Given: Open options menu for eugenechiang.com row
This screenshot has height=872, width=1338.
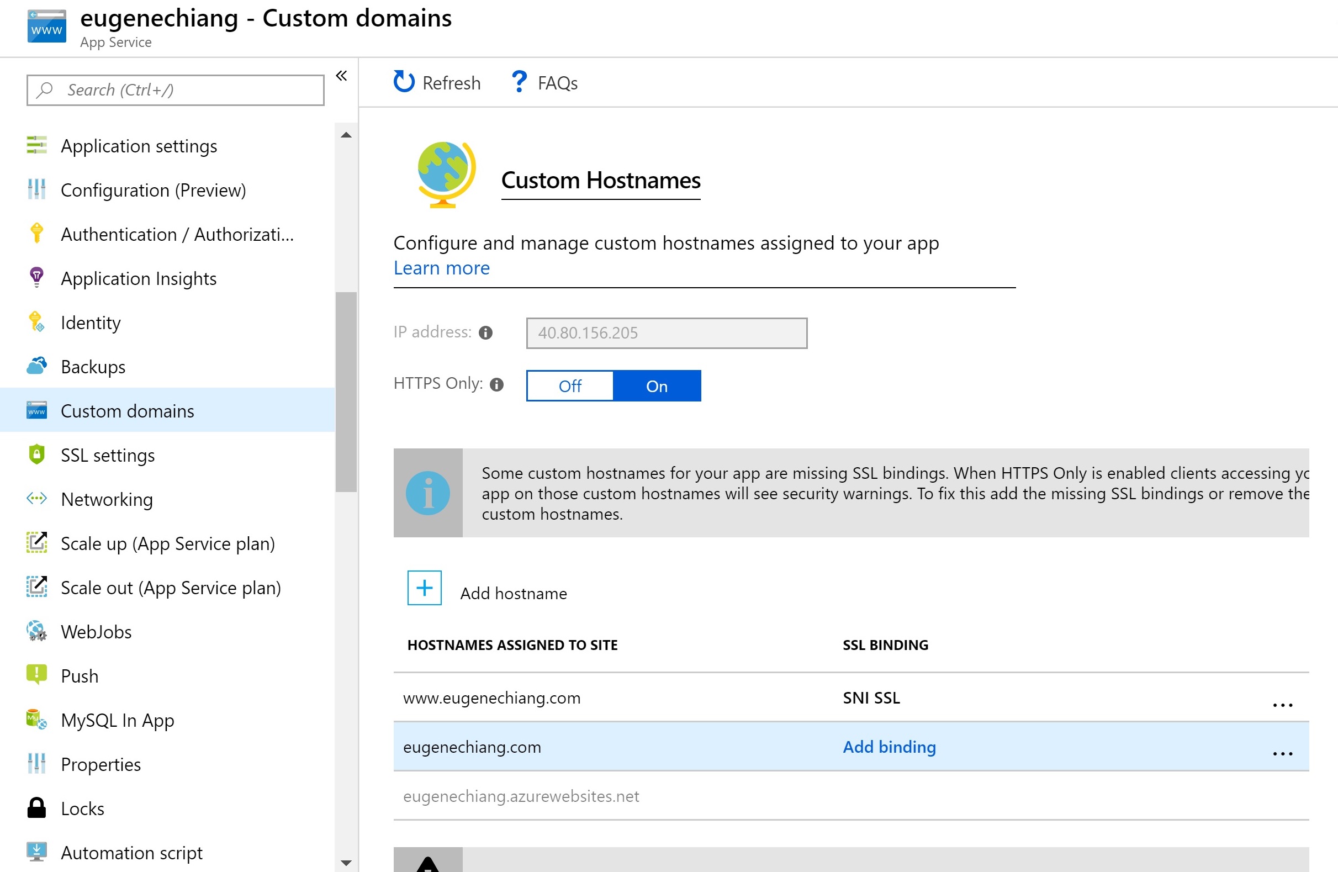Looking at the screenshot, I should (1283, 753).
